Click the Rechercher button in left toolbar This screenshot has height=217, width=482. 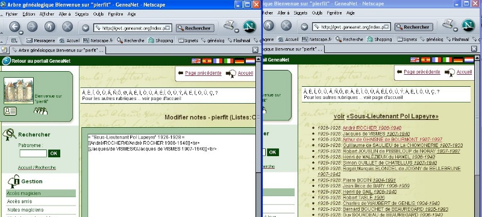pyautogui.click(x=195, y=28)
